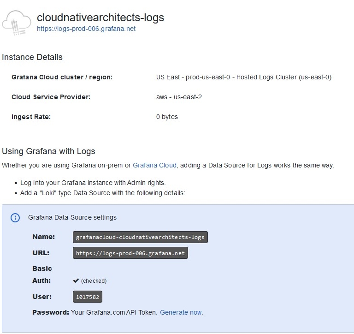Click the 'User:' field label
This screenshot has width=354, height=334.
coord(42,297)
